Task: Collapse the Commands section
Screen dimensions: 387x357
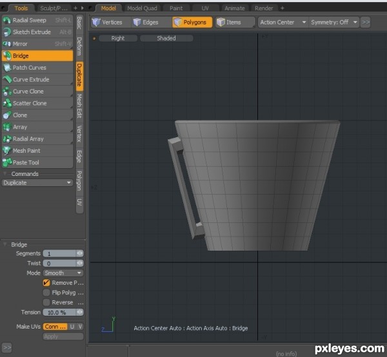Action: click(5, 173)
